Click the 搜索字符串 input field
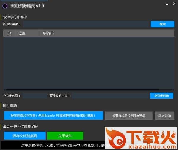 point(86,24)
